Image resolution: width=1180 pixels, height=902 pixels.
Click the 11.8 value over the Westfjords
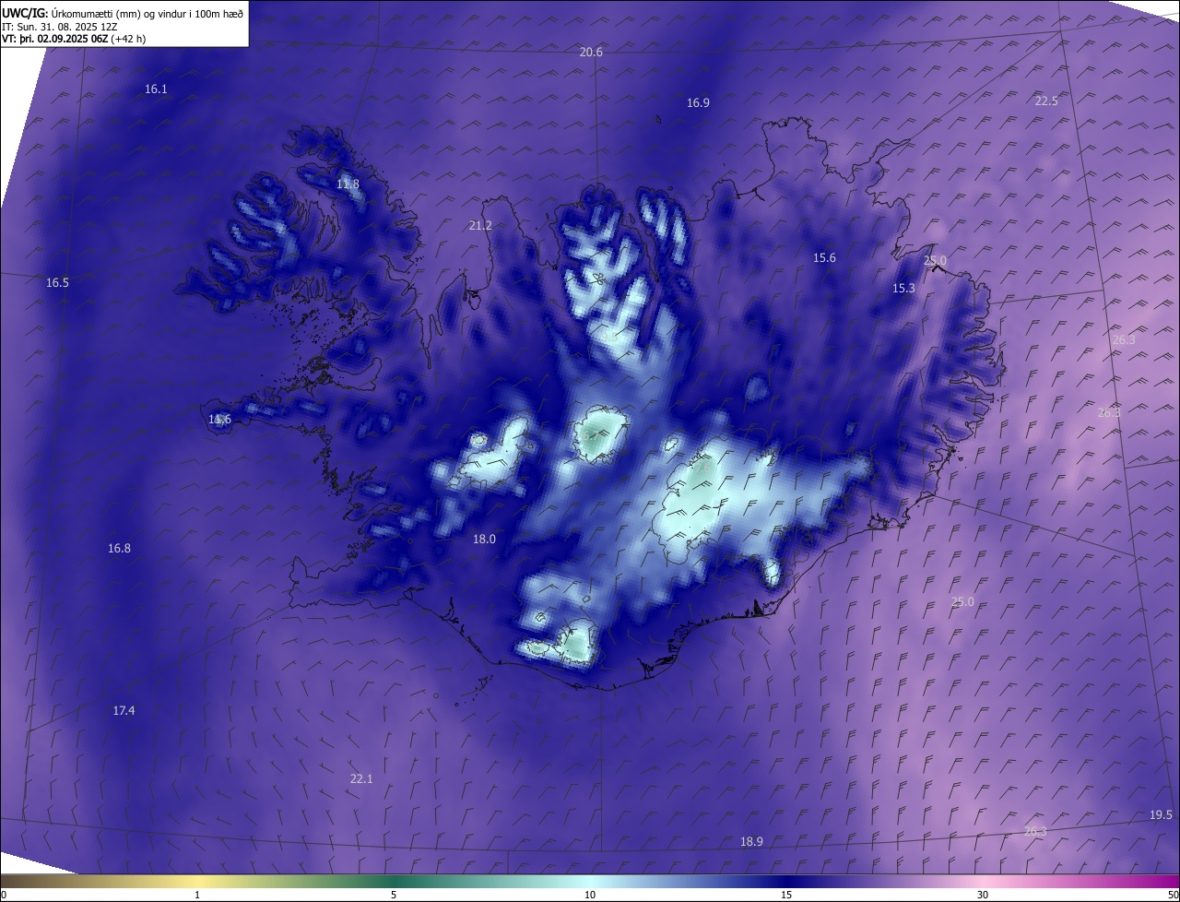tap(348, 184)
